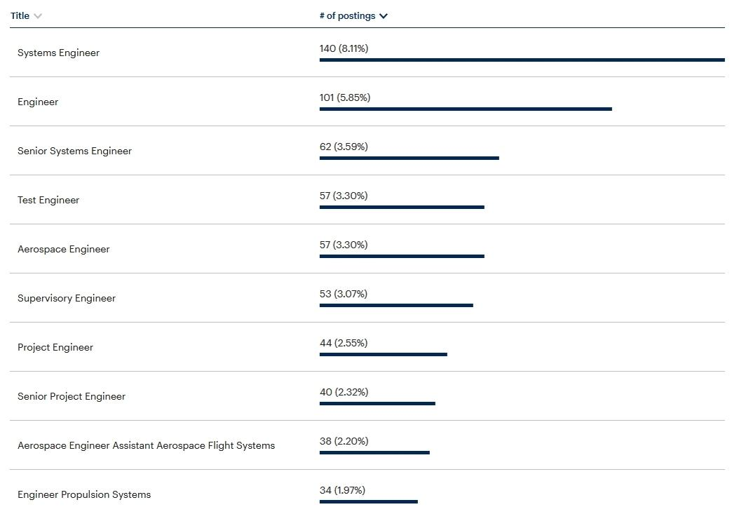Open the Test Engineer title link
732x514 pixels.
(x=48, y=200)
